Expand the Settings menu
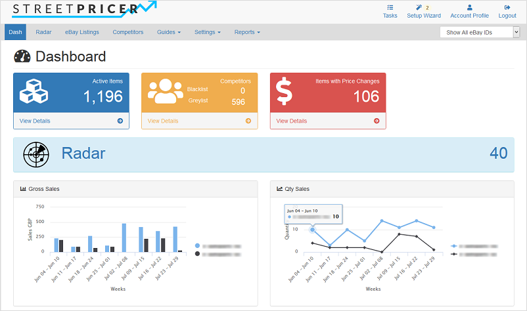The width and height of the screenshot is (527, 311). pyautogui.click(x=207, y=32)
